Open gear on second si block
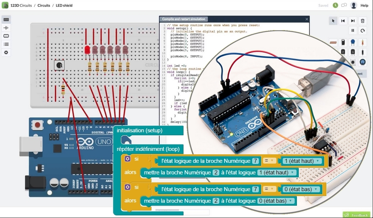This screenshot has width=373, height=218. (x=128, y=187)
